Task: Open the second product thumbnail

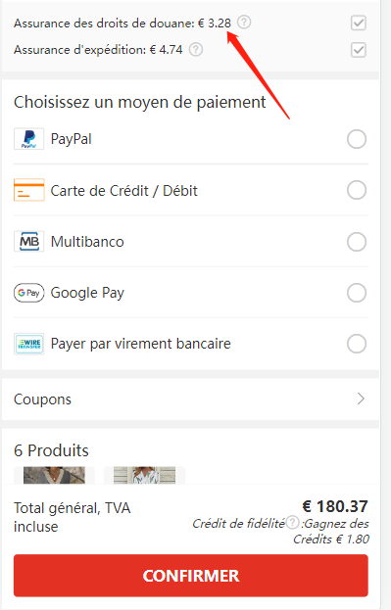Action: [144, 476]
